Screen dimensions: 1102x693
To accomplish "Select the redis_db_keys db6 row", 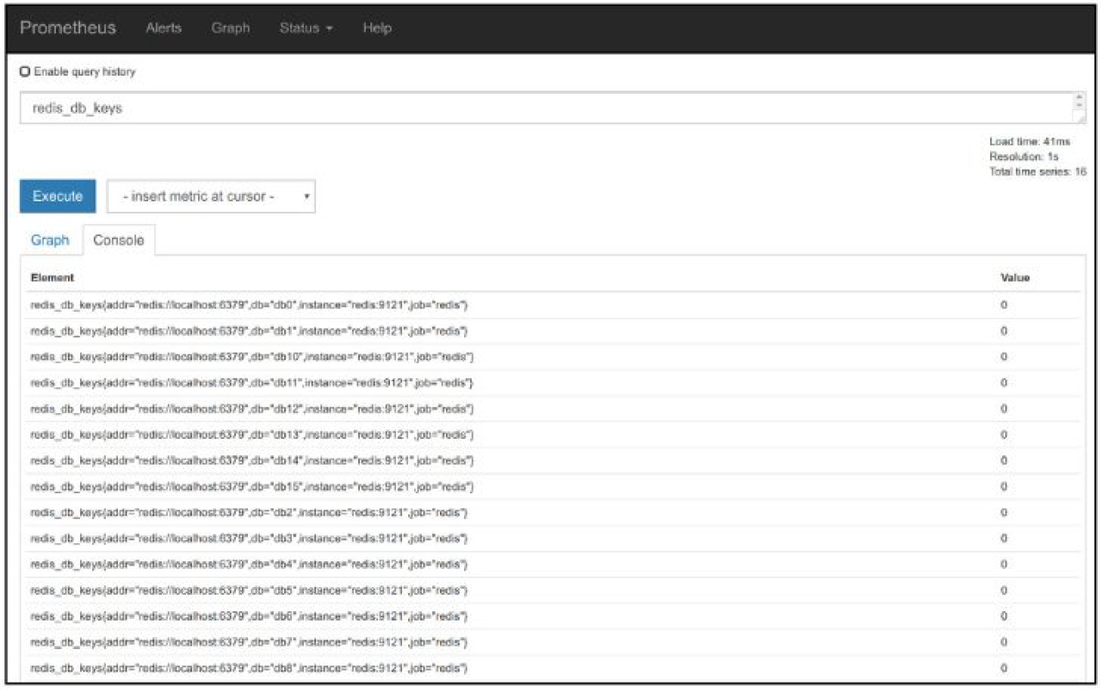I will pyautogui.click(x=551, y=616).
